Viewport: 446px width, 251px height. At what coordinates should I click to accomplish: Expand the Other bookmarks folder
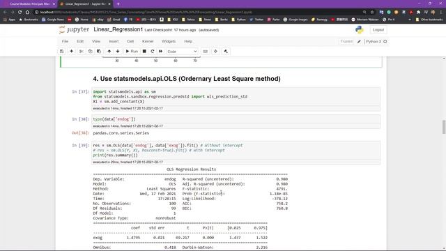click(429, 20)
